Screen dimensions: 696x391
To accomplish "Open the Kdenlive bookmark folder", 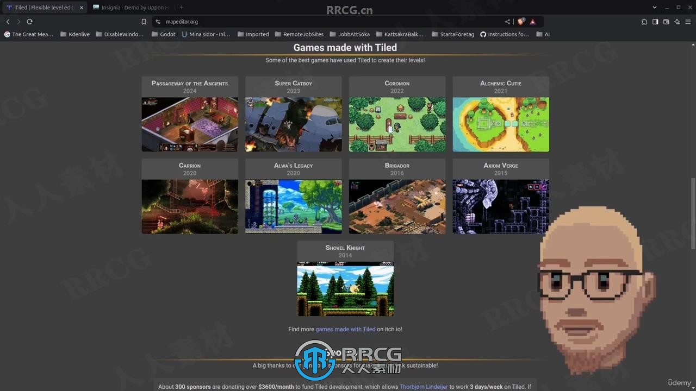I will [74, 34].
